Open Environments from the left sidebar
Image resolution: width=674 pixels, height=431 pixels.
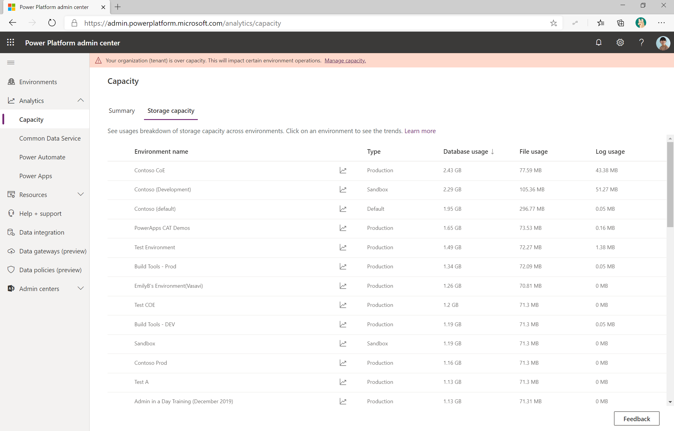(x=38, y=81)
